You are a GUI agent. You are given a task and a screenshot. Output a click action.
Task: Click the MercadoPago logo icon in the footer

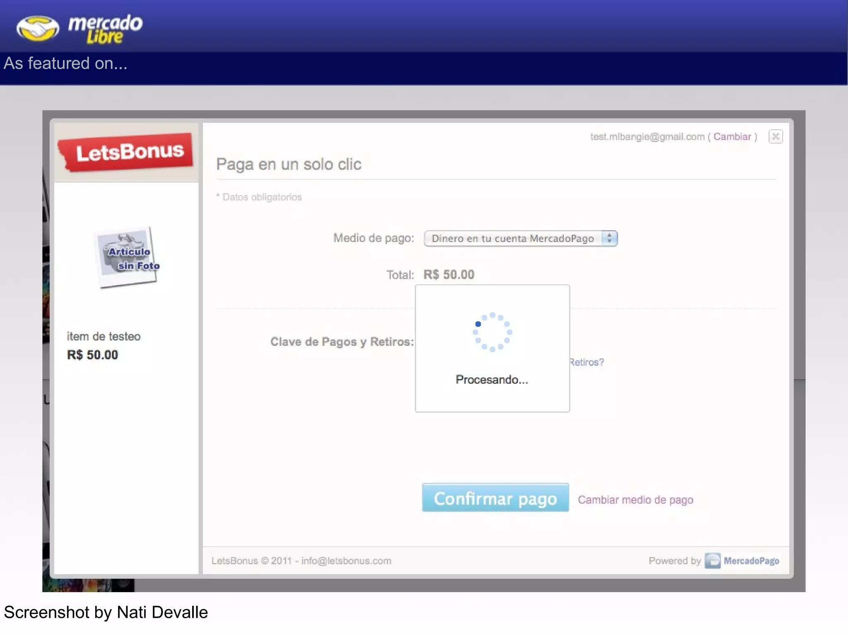point(713,561)
